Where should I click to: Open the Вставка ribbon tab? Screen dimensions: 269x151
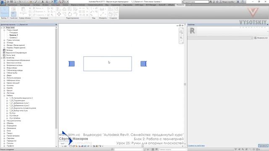[x=45, y=5]
